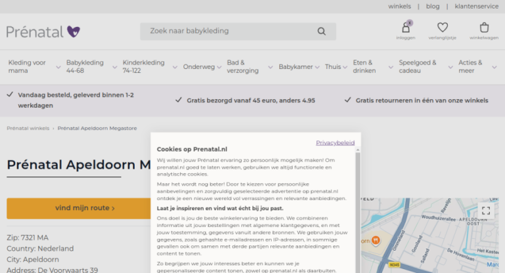This screenshot has width=505, height=273.
Task: Open the 'Speelgoed & cadeau' category
Action: click(x=418, y=66)
